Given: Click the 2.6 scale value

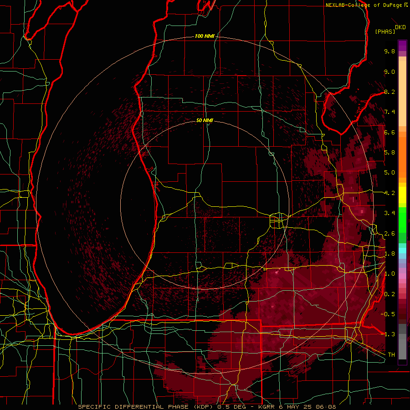Looking at the screenshot, I should (x=389, y=234).
